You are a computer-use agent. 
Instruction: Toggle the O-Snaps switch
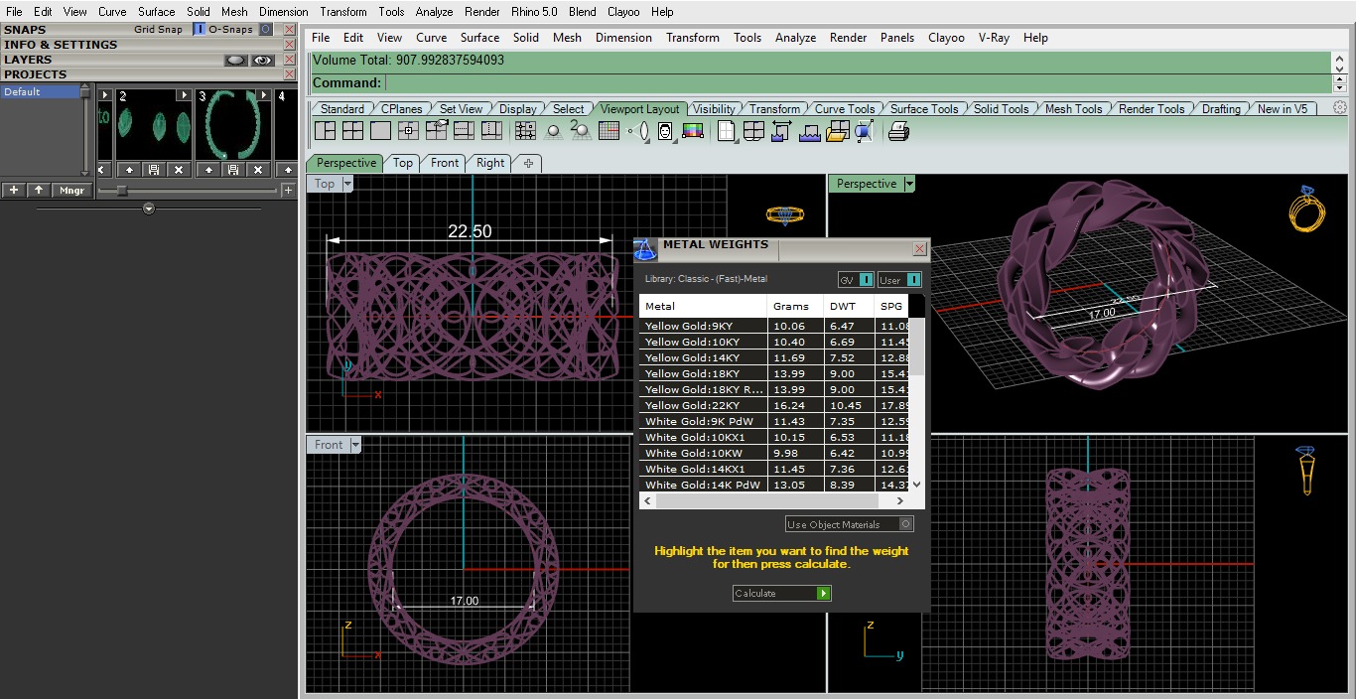tap(265, 30)
